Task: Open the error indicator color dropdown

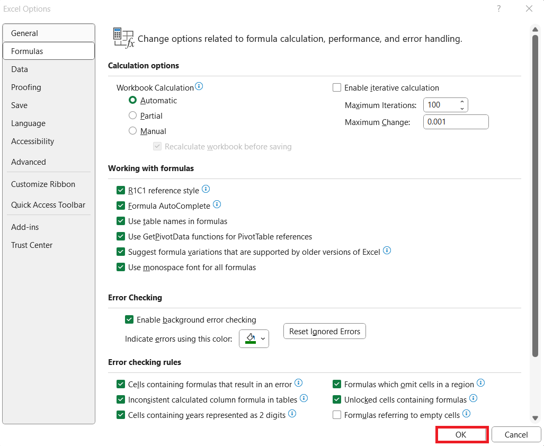Action: [263, 339]
